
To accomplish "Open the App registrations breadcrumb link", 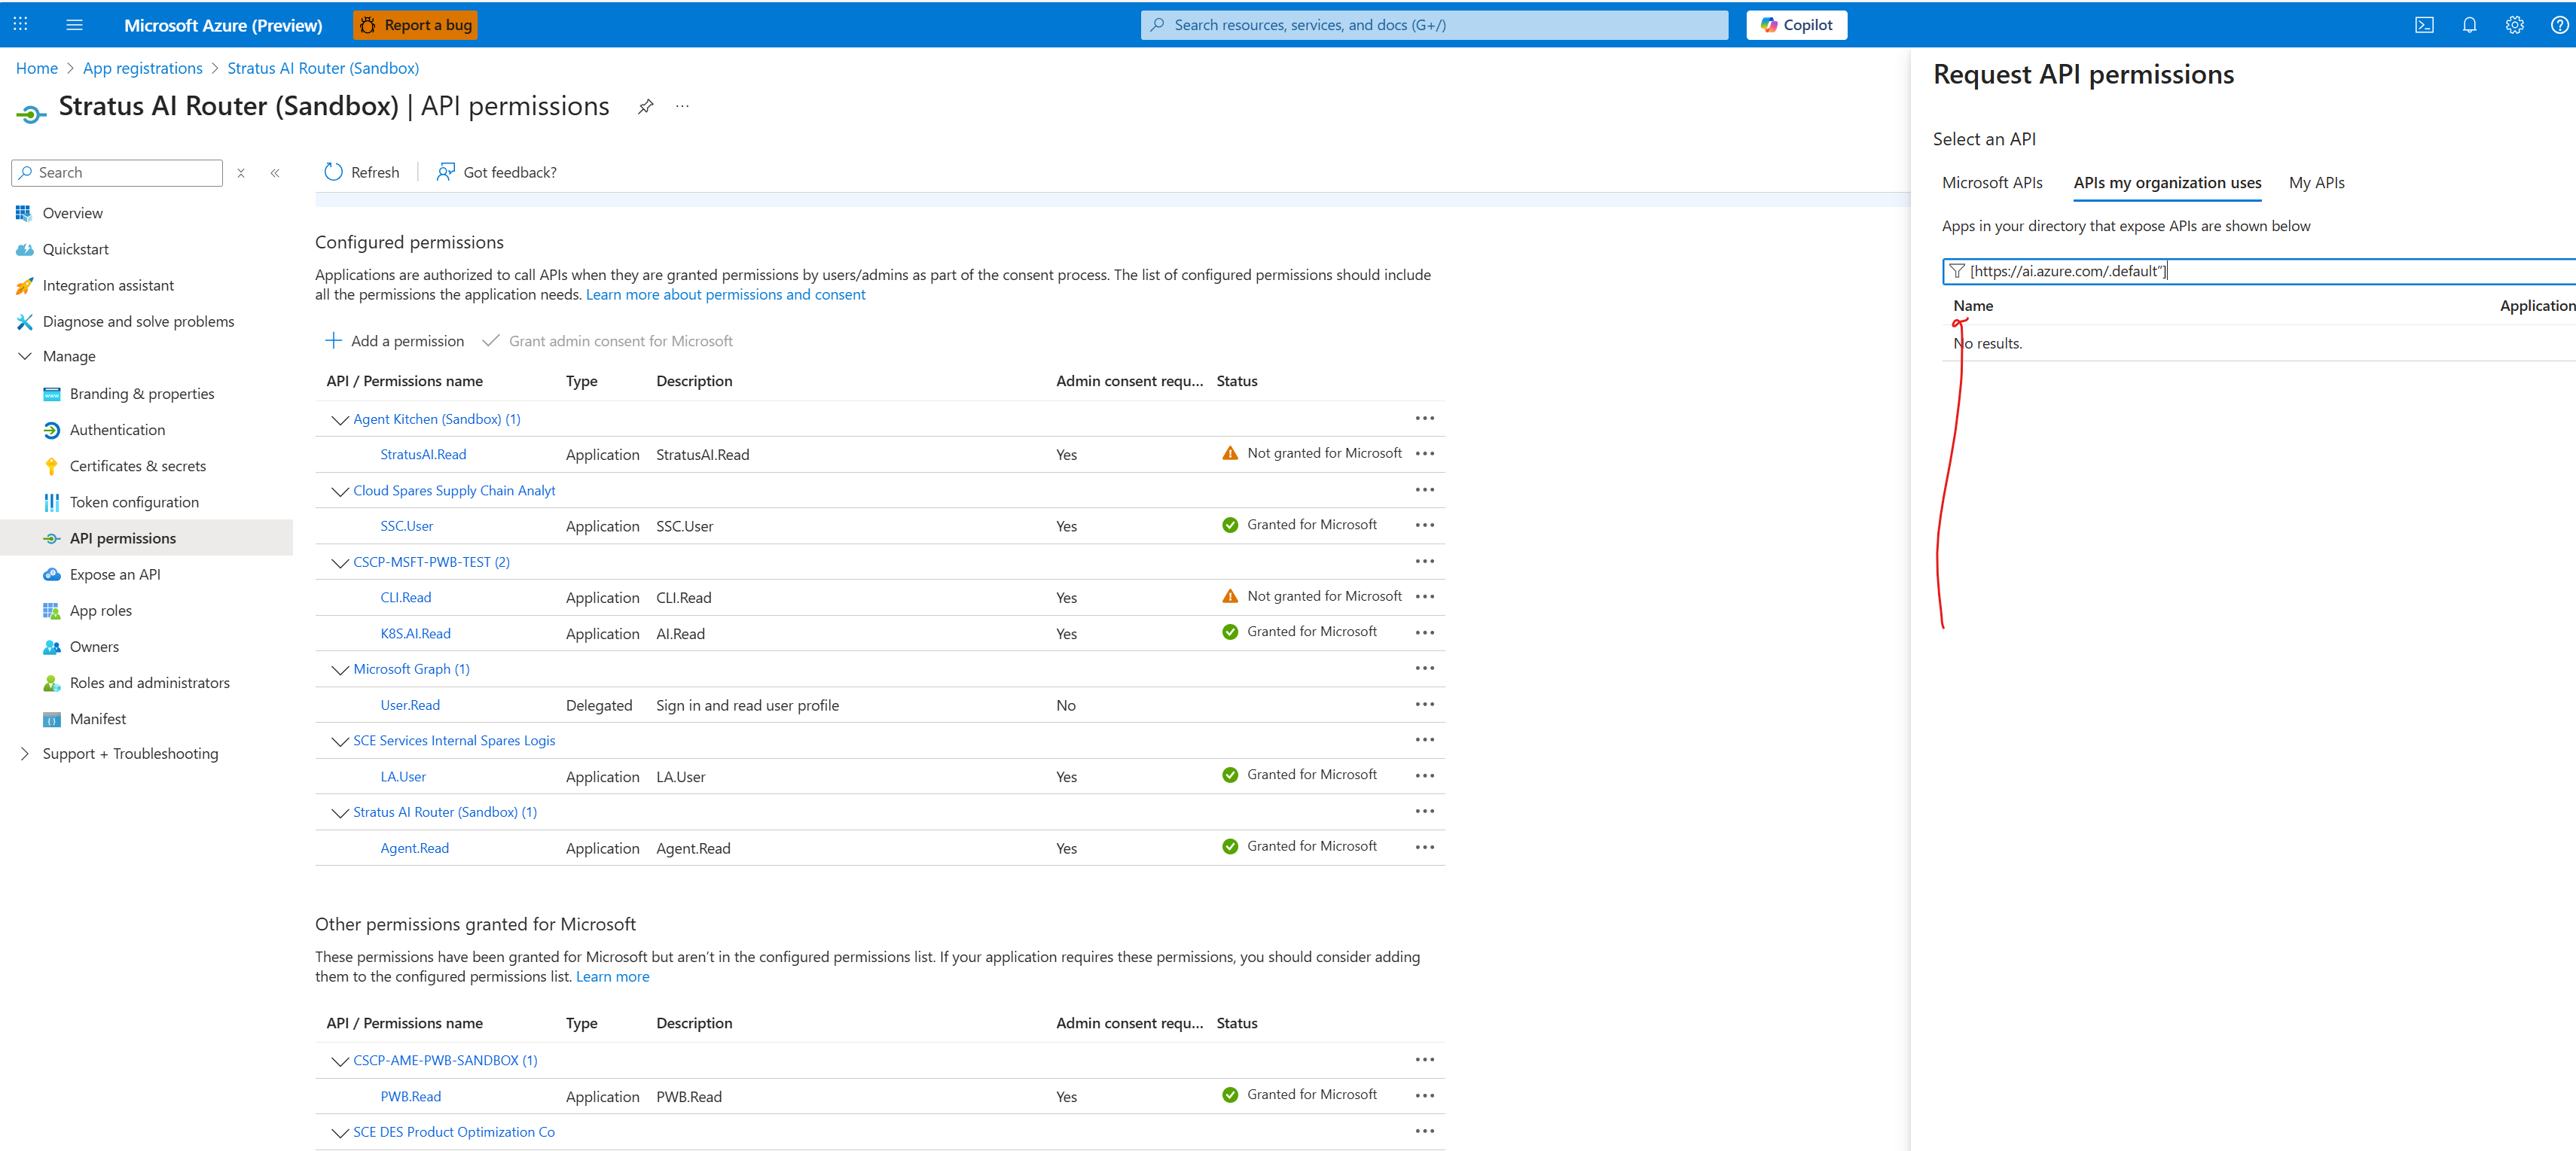I will click(142, 68).
